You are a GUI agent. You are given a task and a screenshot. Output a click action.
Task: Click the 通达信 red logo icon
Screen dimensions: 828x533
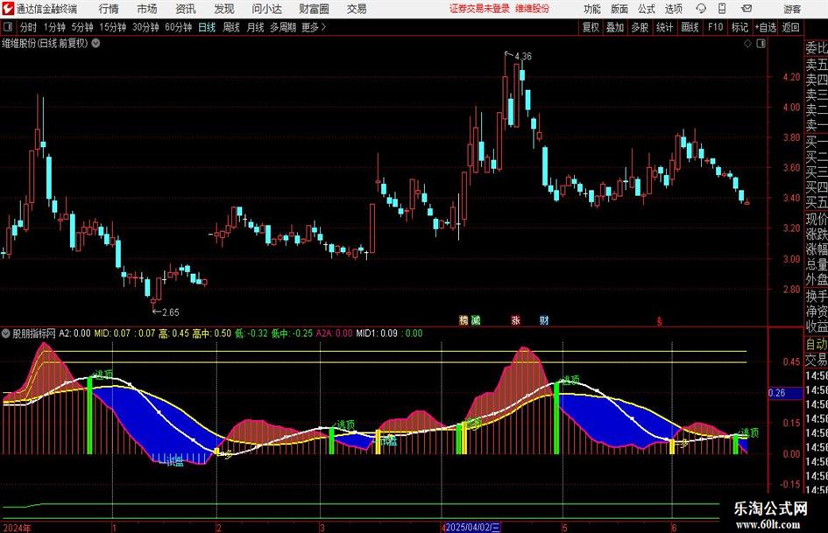click(x=8, y=9)
